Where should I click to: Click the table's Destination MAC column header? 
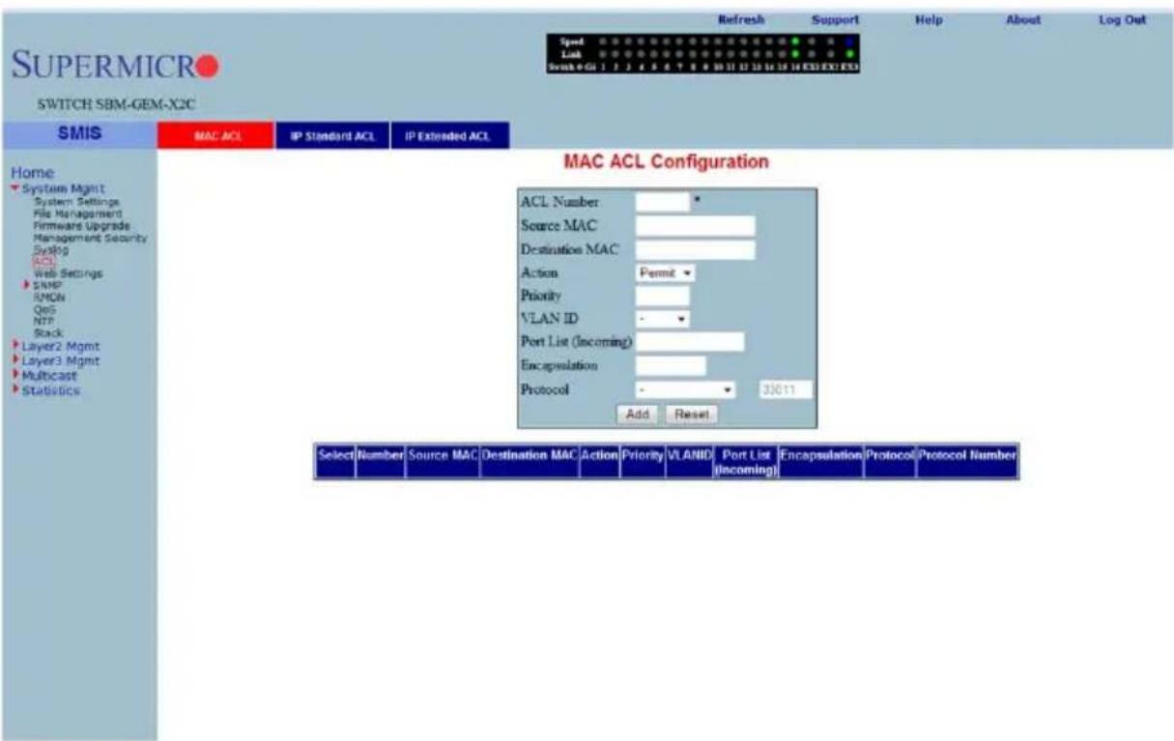pos(529,462)
